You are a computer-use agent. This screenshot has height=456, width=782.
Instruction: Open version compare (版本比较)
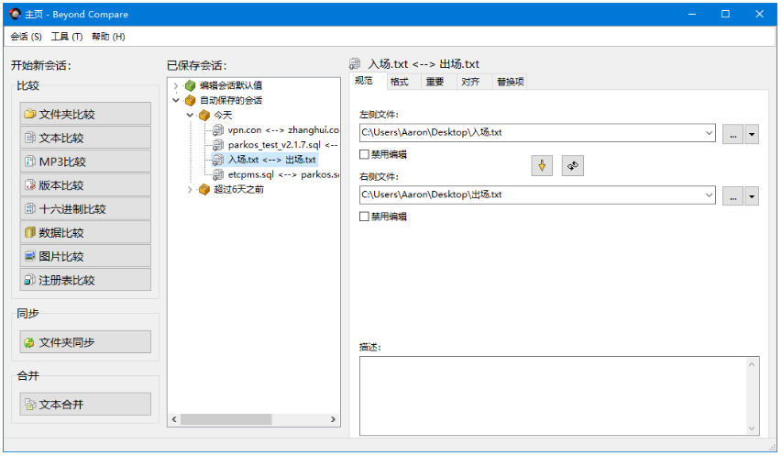tap(85, 185)
